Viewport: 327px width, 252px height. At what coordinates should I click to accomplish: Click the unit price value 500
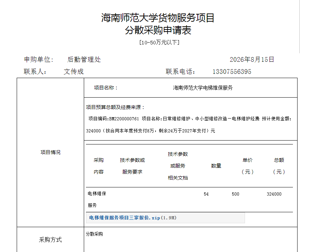click(235, 194)
